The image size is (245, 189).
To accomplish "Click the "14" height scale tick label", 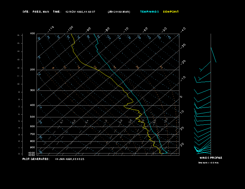I will [x=18, y=52].
